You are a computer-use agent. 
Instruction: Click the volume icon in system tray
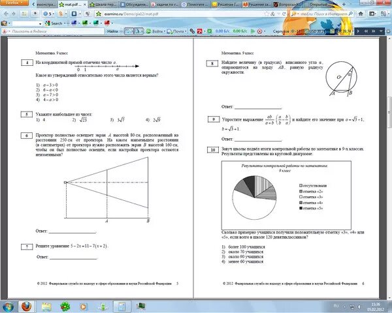click(x=359, y=306)
